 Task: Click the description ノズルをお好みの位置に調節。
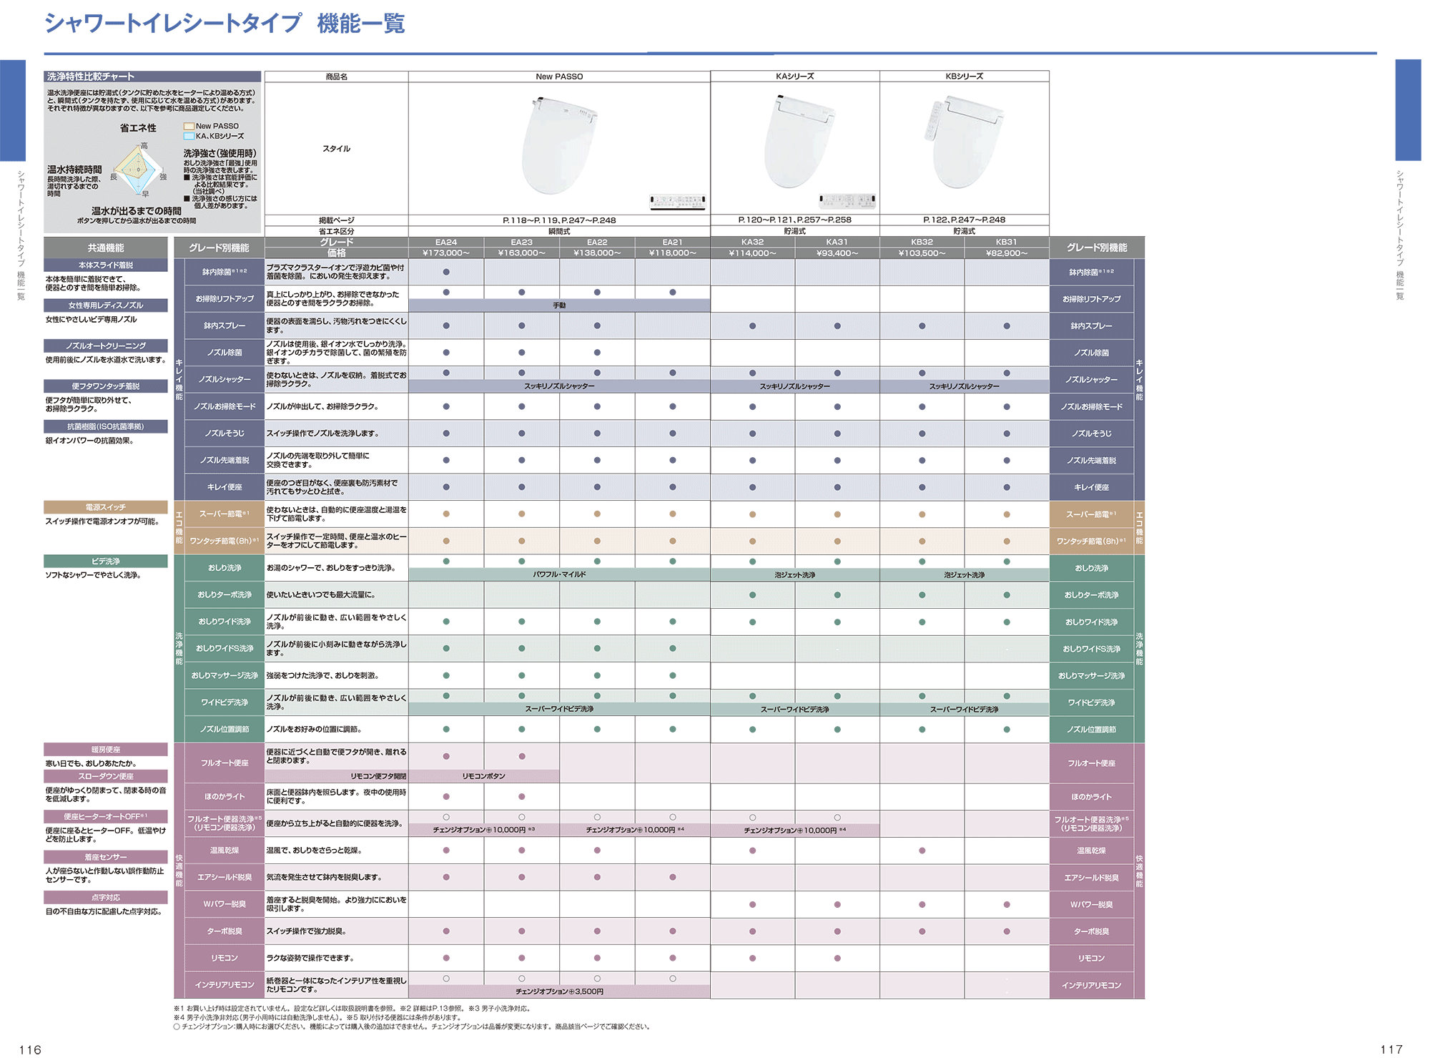click(315, 730)
